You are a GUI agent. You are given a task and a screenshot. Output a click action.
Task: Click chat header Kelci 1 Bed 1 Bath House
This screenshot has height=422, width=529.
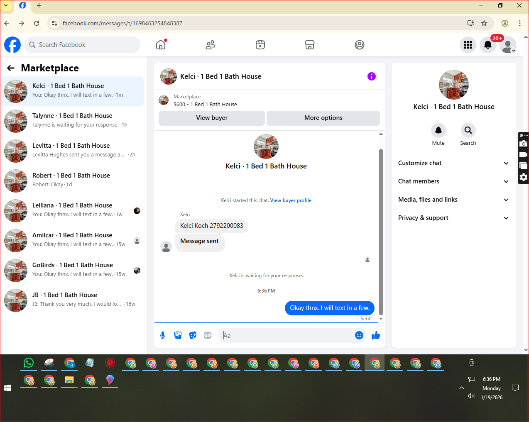tap(220, 76)
